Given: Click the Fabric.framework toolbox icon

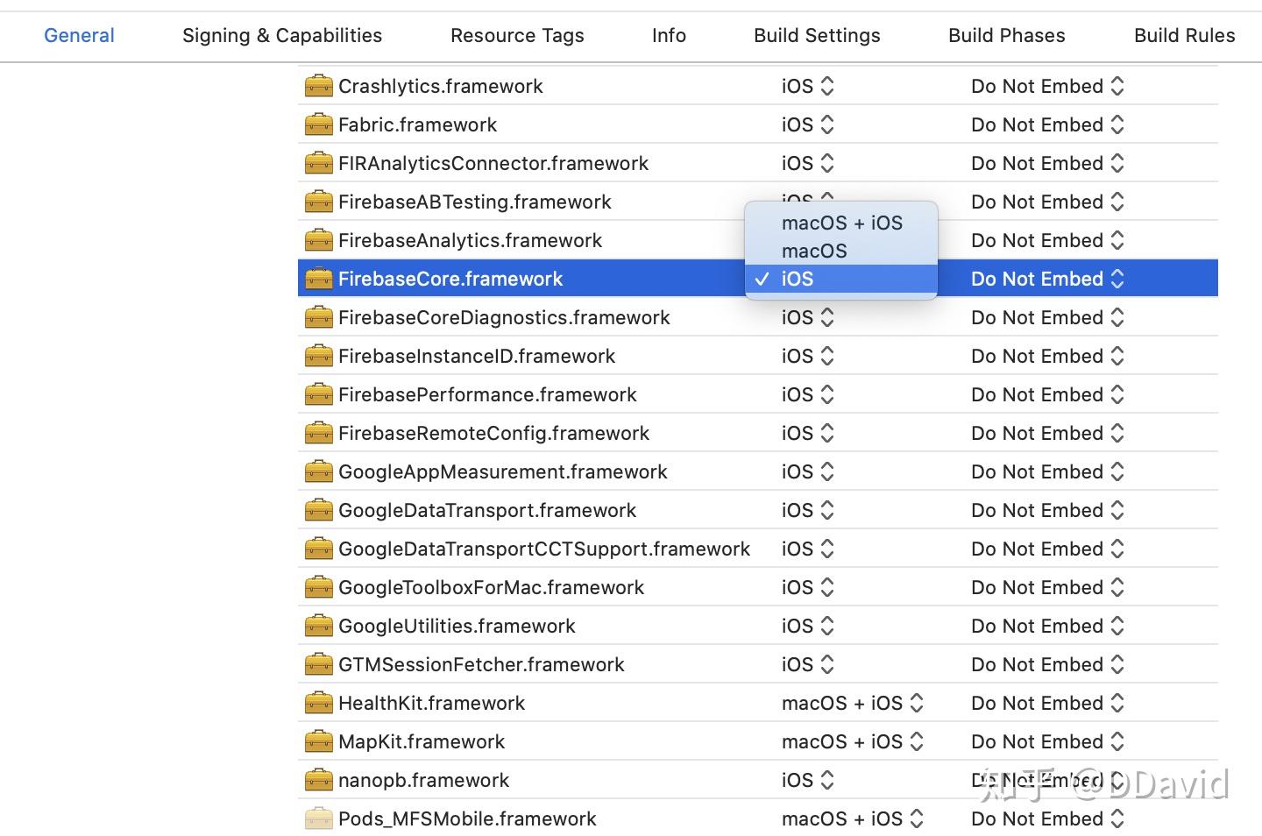Looking at the screenshot, I should point(318,124).
